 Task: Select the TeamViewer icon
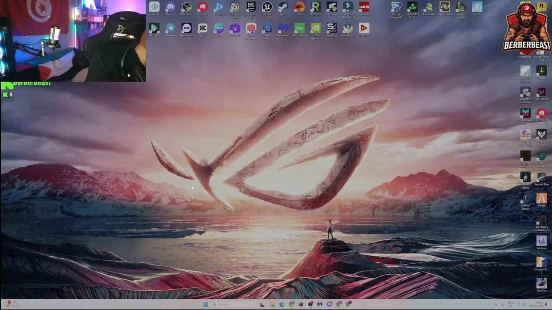coord(186,30)
